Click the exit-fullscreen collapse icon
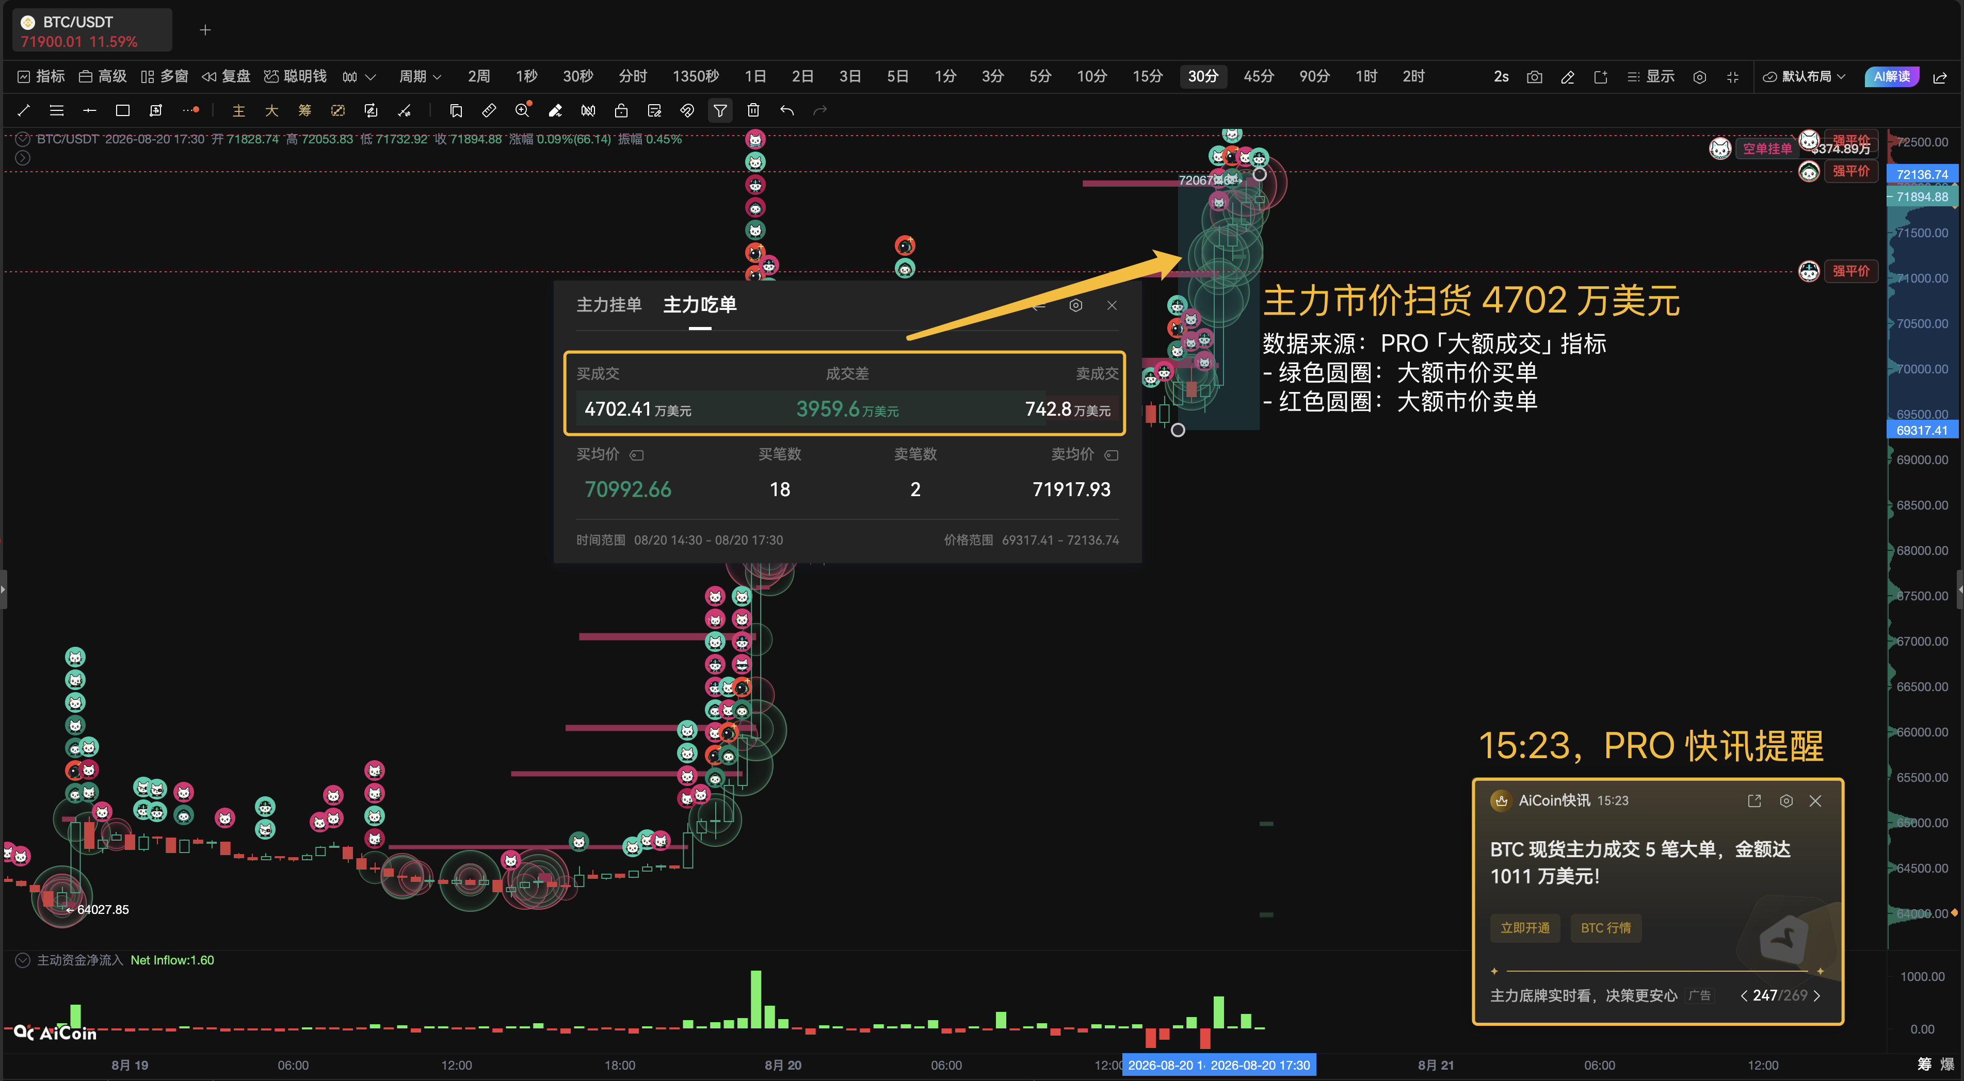 1732,77
